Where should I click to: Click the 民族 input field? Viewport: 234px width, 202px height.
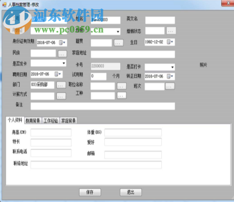(43, 53)
